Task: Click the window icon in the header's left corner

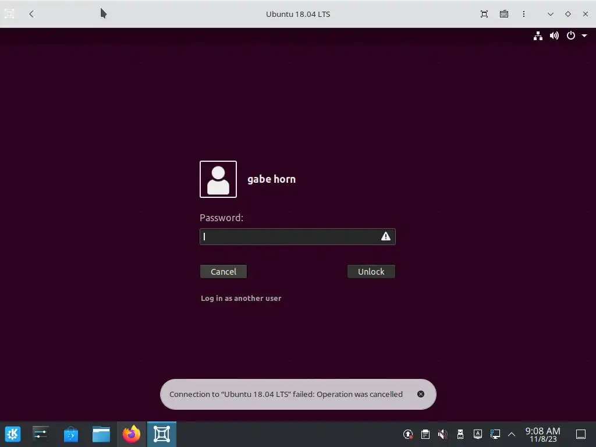Action: pos(9,14)
